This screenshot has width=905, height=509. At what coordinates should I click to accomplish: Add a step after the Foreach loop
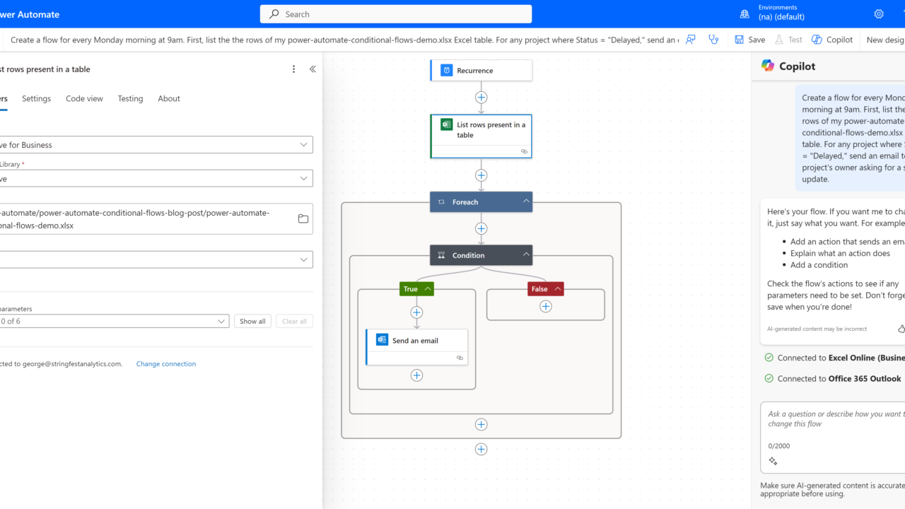[x=481, y=449]
